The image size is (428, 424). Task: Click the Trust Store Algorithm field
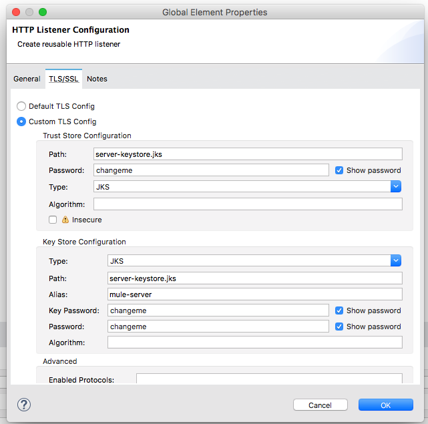tap(248, 204)
